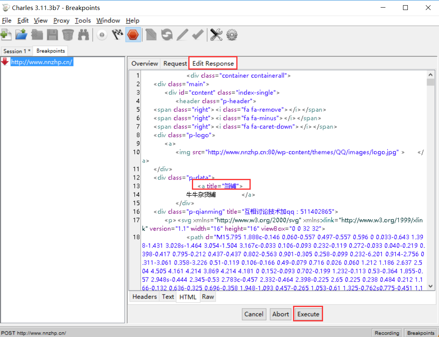Click POST http://www.nnzhp.cn/ status text
The height and width of the screenshot is (337, 439).
point(34,333)
